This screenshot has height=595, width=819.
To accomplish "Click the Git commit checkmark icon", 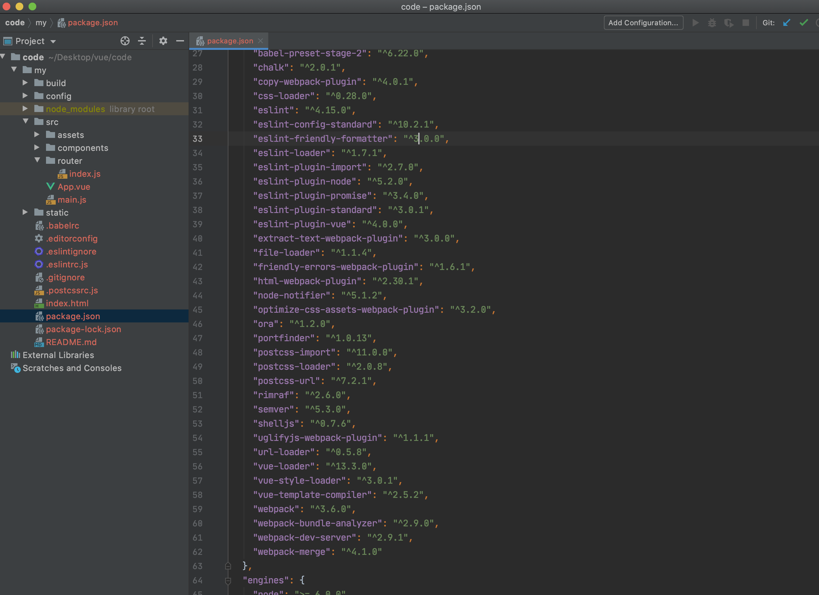I will 803,23.
